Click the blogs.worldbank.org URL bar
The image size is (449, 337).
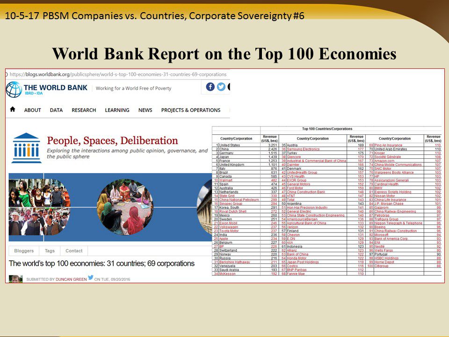click(118, 74)
